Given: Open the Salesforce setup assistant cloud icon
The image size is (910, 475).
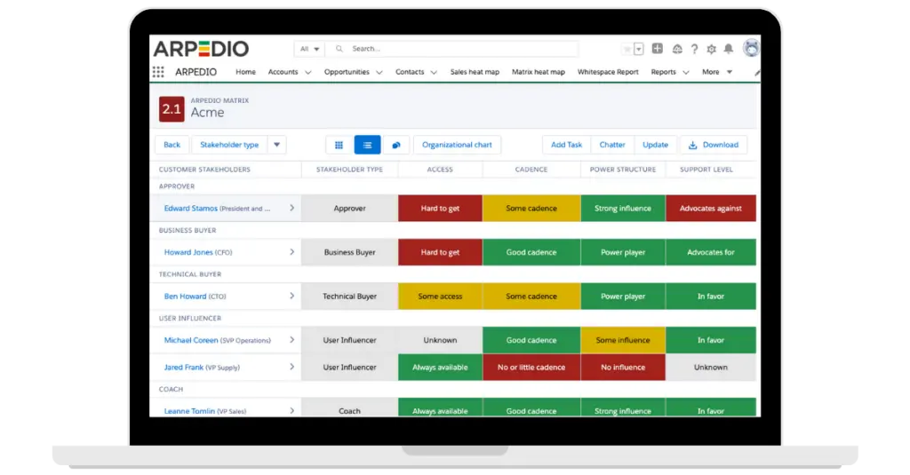Looking at the screenshot, I should [677, 50].
